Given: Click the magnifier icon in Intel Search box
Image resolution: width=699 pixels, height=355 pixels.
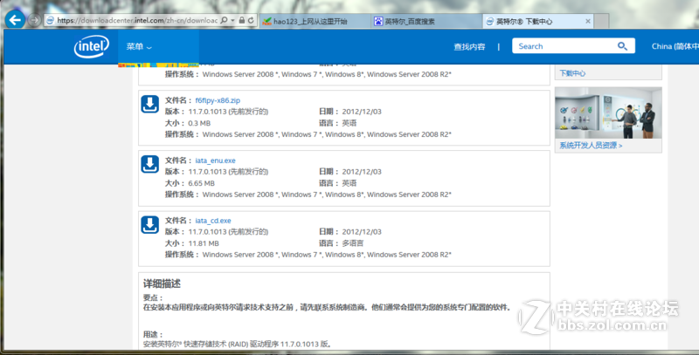Looking at the screenshot, I should point(622,46).
